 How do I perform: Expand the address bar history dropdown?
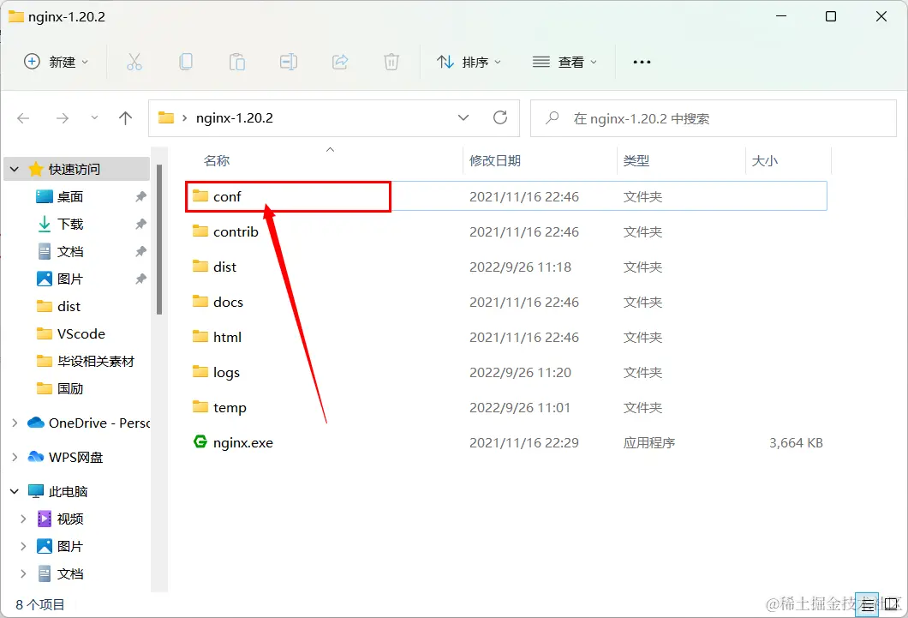[x=463, y=118]
